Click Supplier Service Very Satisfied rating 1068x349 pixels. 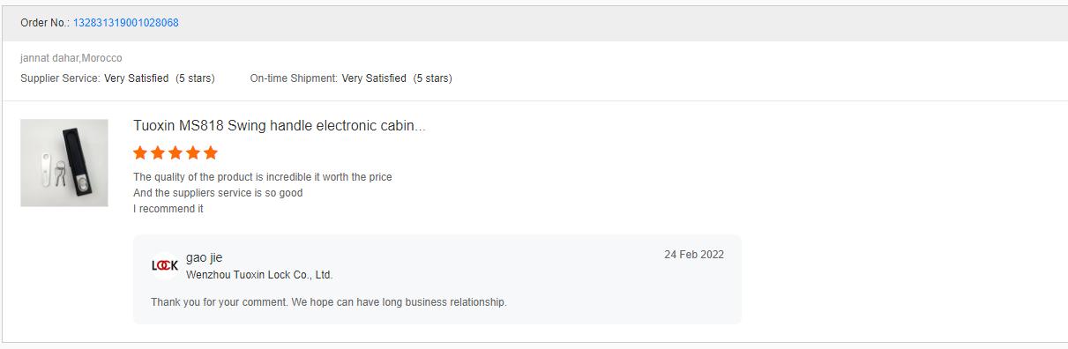click(x=117, y=78)
